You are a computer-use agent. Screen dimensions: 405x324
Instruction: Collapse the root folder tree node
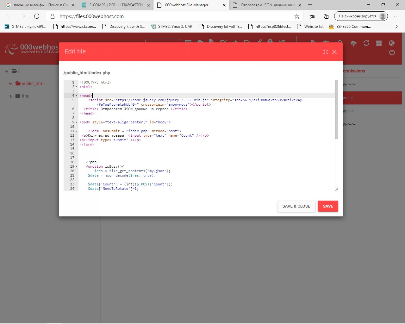tap(6, 71)
